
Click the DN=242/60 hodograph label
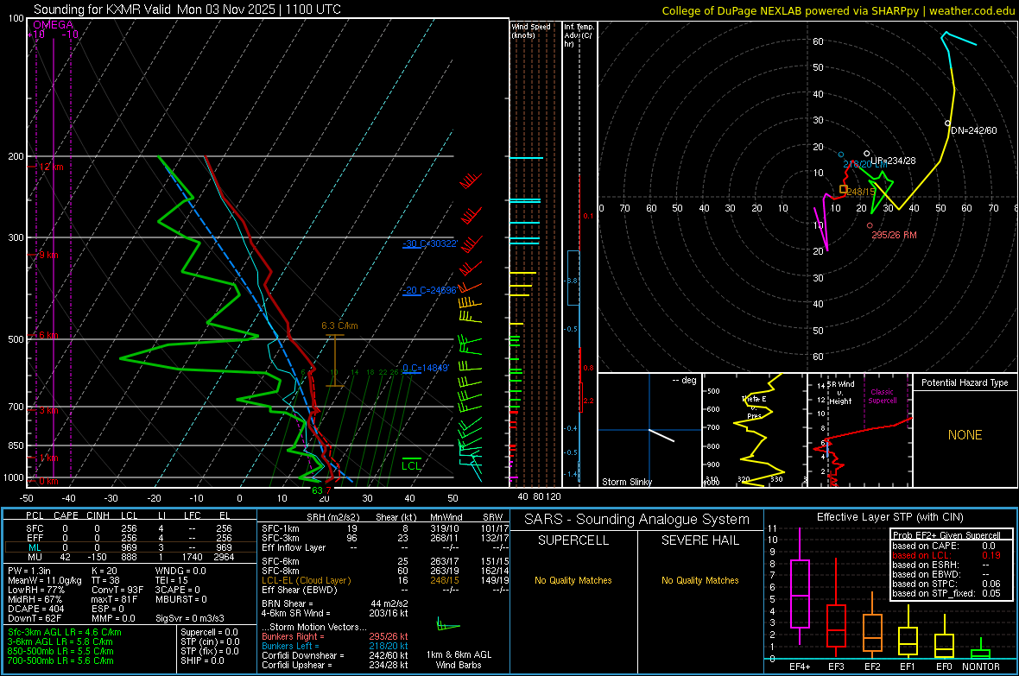point(973,130)
